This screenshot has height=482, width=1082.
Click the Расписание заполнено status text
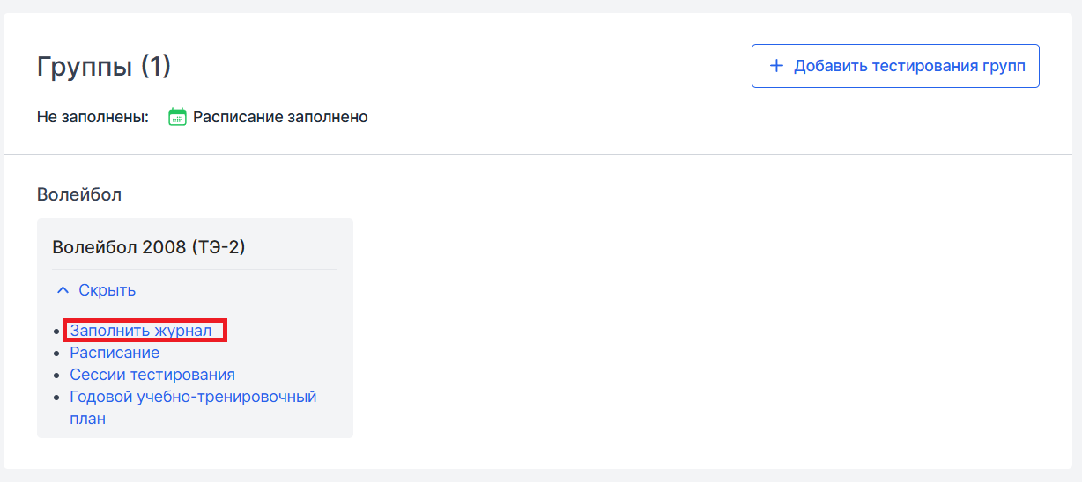pyautogui.click(x=280, y=117)
